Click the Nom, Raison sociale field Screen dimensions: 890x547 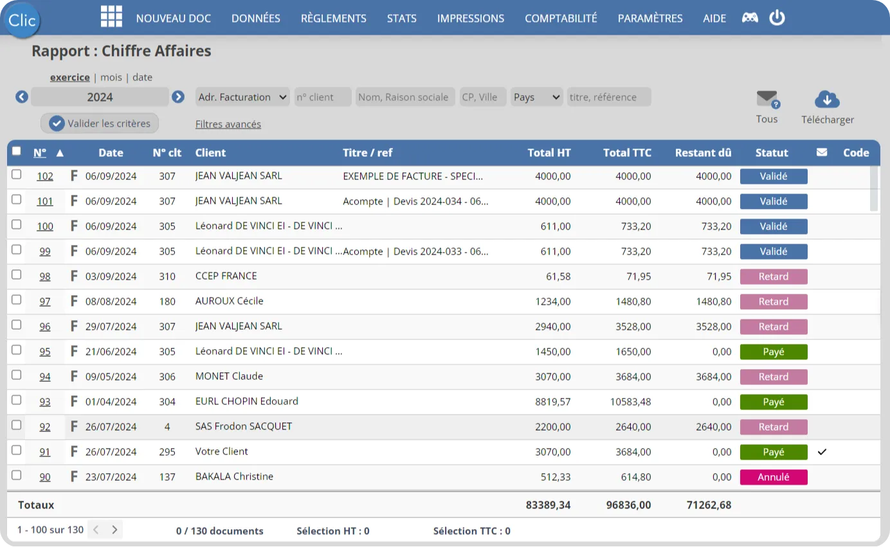pyautogui.click(x=404, y=97)
